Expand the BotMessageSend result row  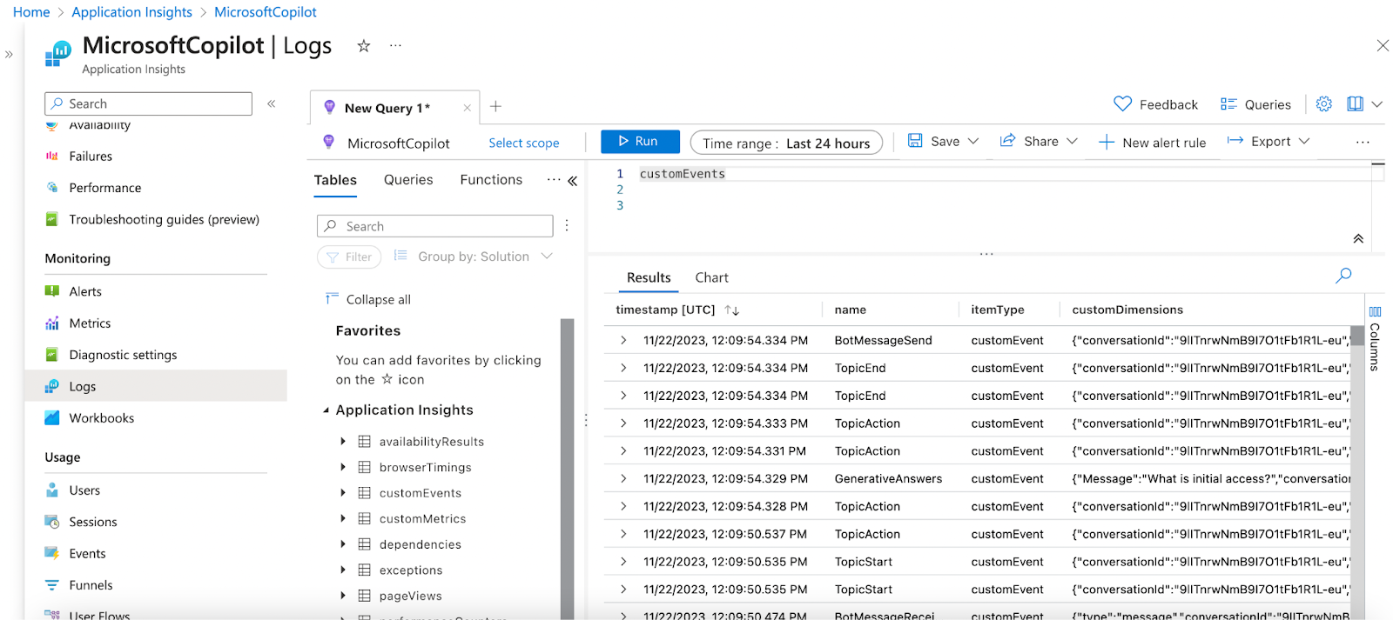(x=623, y=340)
